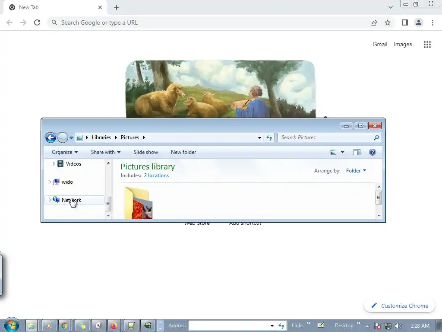Expand the arrow after Pictures in breadcrumb
The width and height of the screenshot is (442, 332).
[144, 137]
